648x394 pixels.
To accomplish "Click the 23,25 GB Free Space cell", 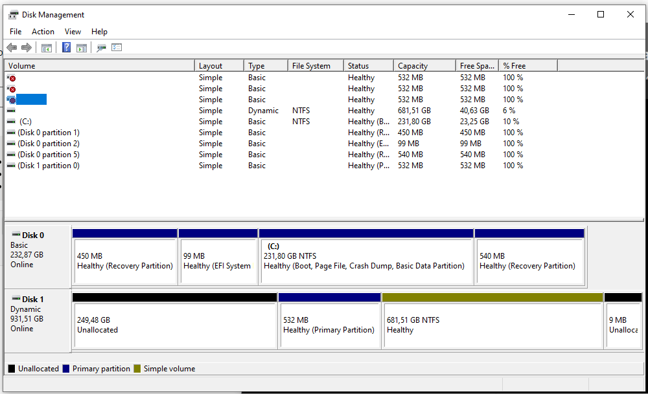I will coord(474,121).
